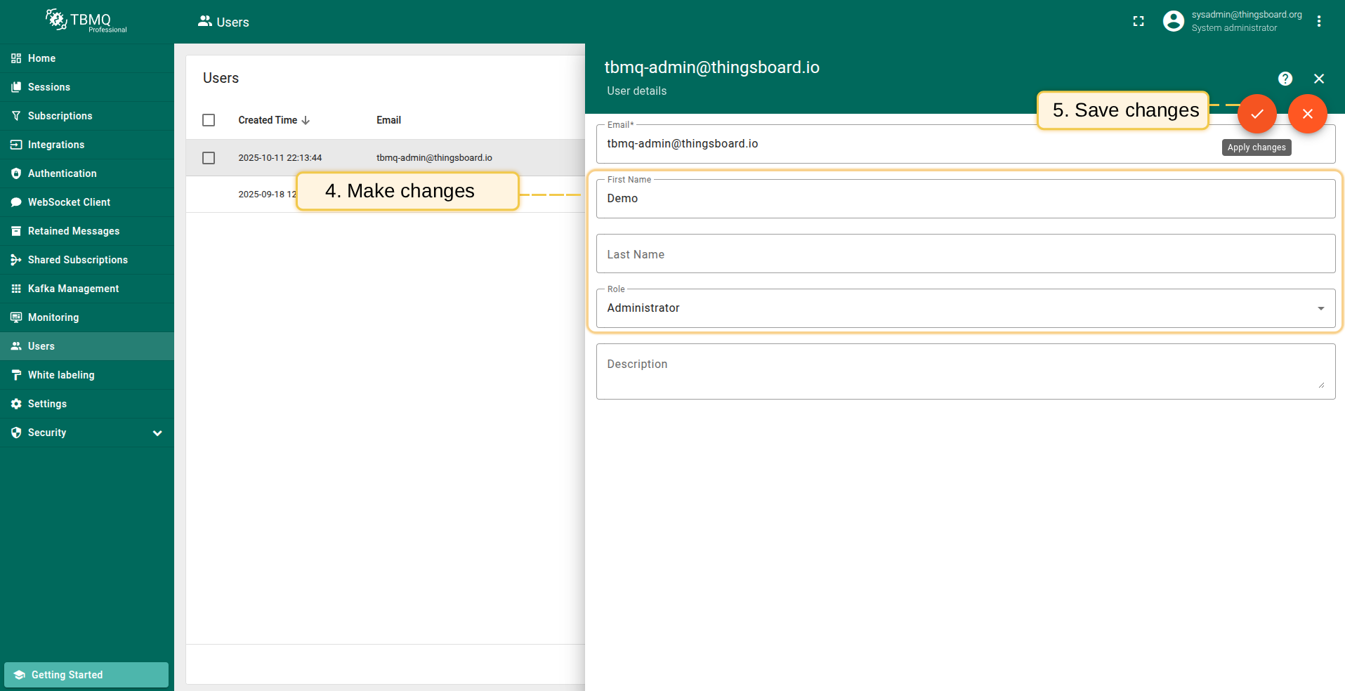Select the tbmq-admin@thingsboard.io email row
Screen dimensions: 1345x691
(434, 158)
